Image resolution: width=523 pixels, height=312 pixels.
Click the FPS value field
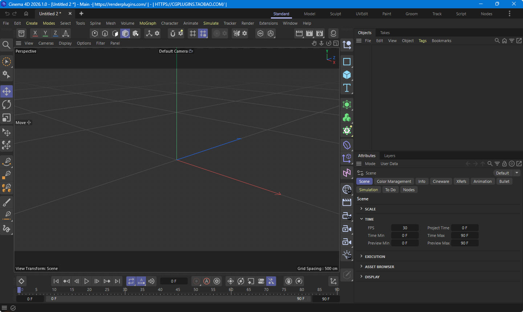(x=405, y=228)
